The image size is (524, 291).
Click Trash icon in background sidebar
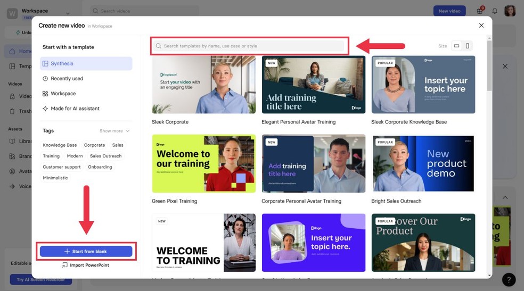click(x=12, y=111)
